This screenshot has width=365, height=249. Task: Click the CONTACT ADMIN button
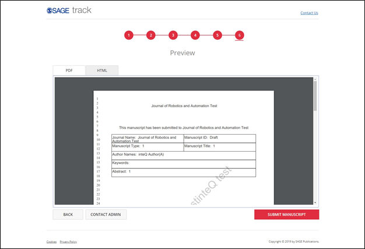coord(106,215)
